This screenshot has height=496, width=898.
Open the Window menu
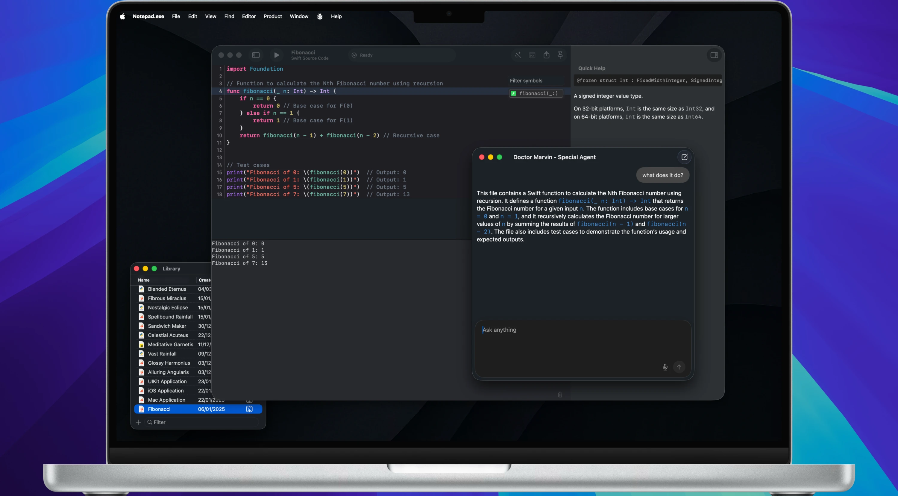click(x=299, y=16)
